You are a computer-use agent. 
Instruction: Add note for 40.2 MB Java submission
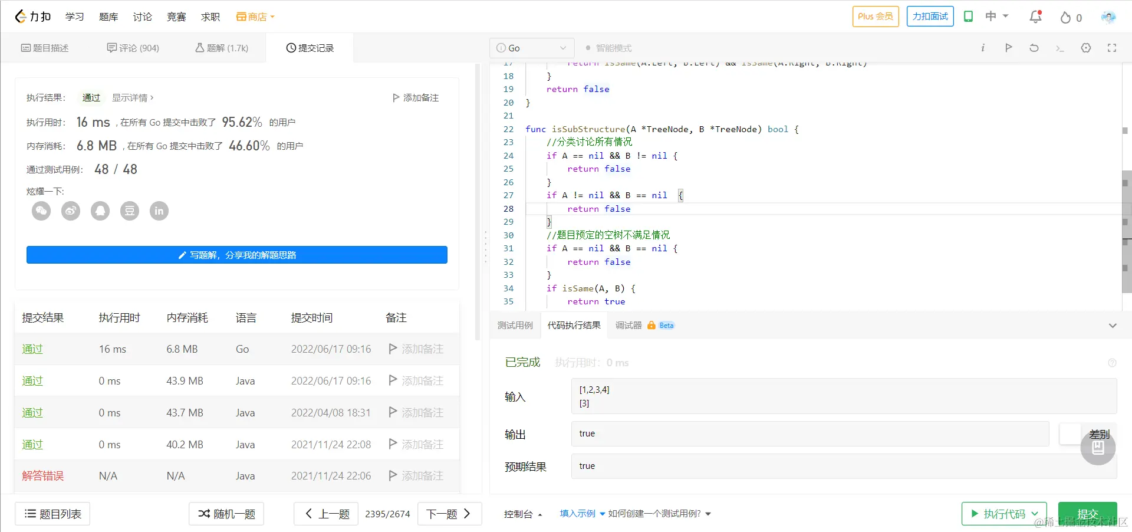(x=416, y=445)
